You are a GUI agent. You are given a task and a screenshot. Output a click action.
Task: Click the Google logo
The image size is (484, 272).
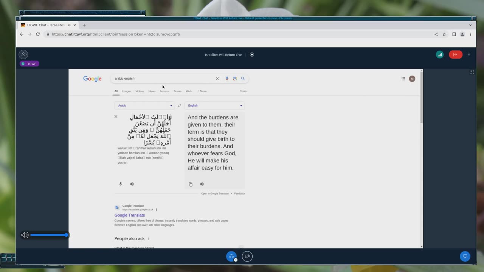(x=92, y=79)
